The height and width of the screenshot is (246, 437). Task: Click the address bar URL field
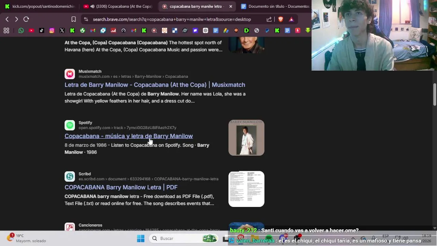[x=172, y=19]
